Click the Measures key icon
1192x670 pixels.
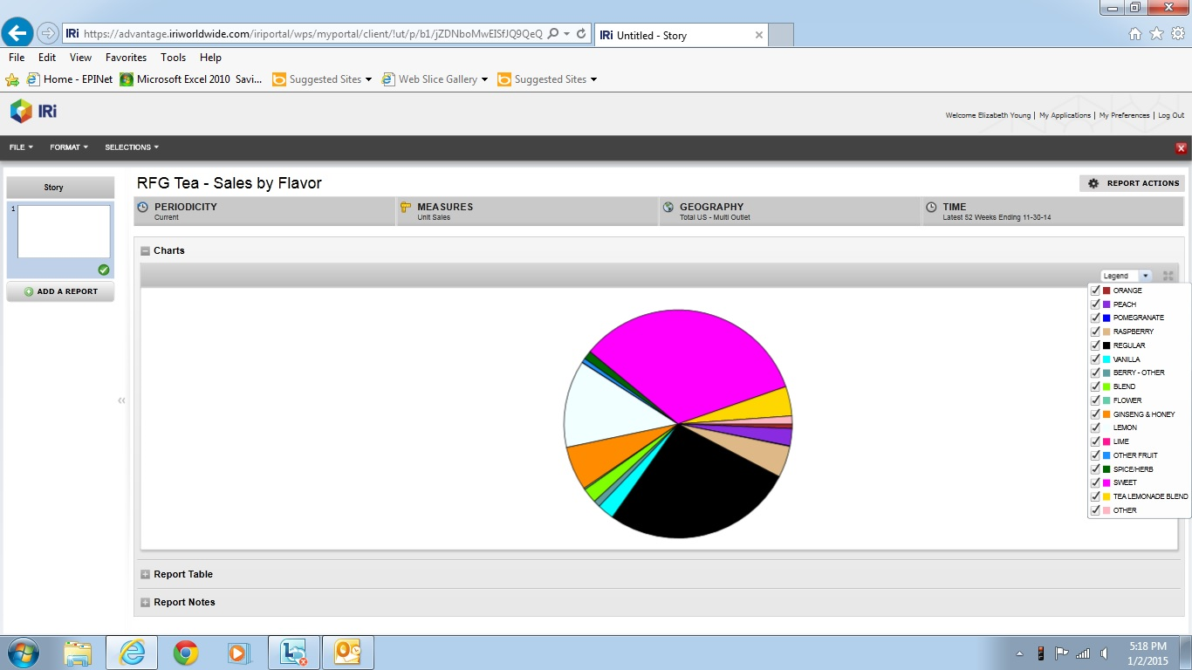pos(406,208)
